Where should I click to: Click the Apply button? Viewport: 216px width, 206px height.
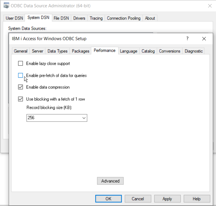(x=167, y=199)
